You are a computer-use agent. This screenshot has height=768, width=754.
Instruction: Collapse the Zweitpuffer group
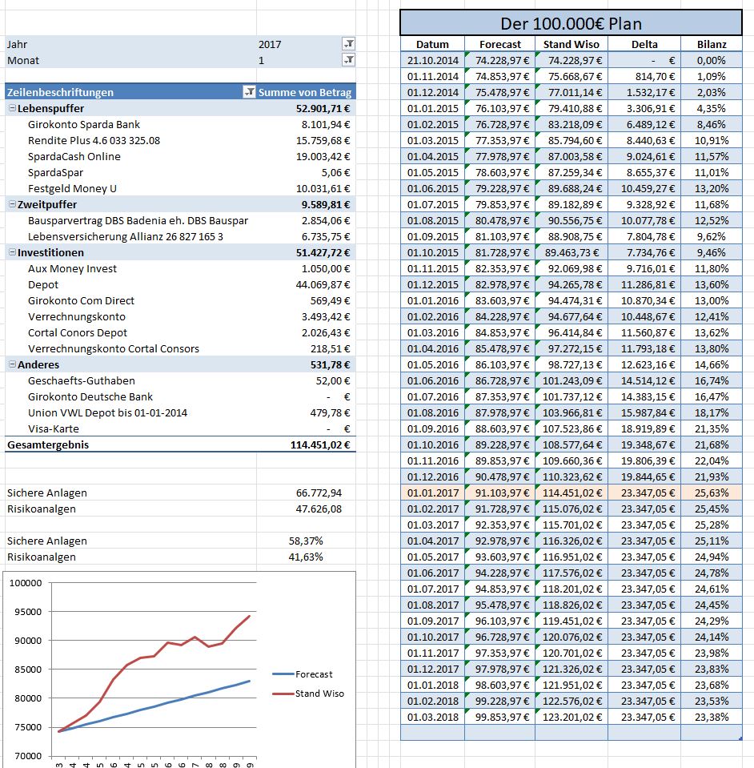tap(12, 204)
